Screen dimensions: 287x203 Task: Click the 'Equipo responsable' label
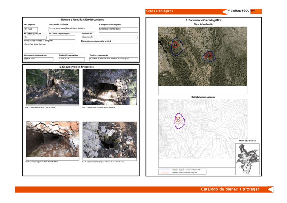[99, 55]
